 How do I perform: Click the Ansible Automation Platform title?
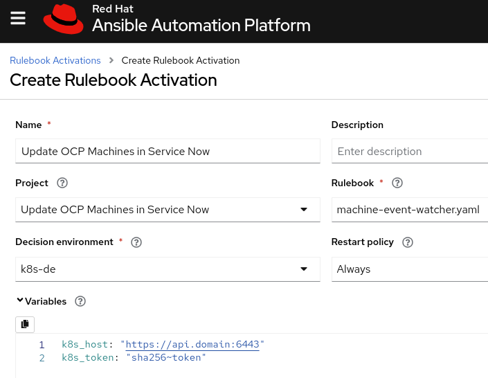[x=201, y=25]
